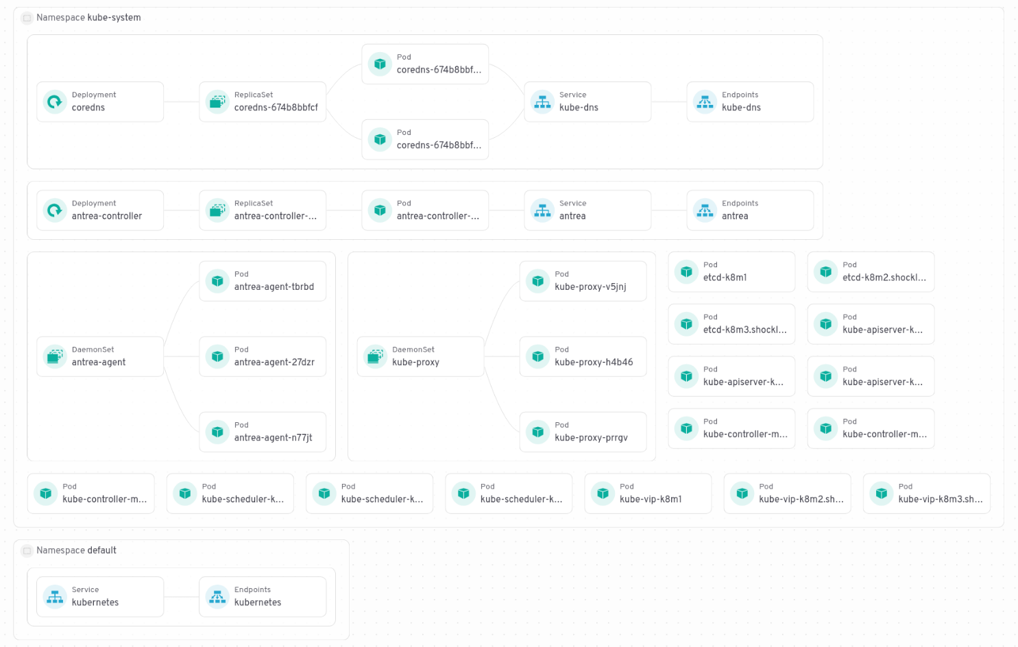This screenshot has height=647, width=1018.
Task: Click the antrea-agent-n77jt Pod icon
Action: 217,432
